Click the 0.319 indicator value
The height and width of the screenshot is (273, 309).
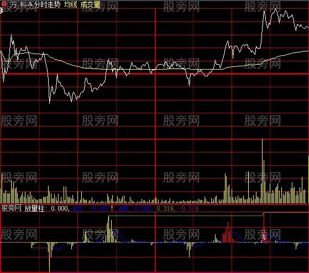[x=165, y=208]
